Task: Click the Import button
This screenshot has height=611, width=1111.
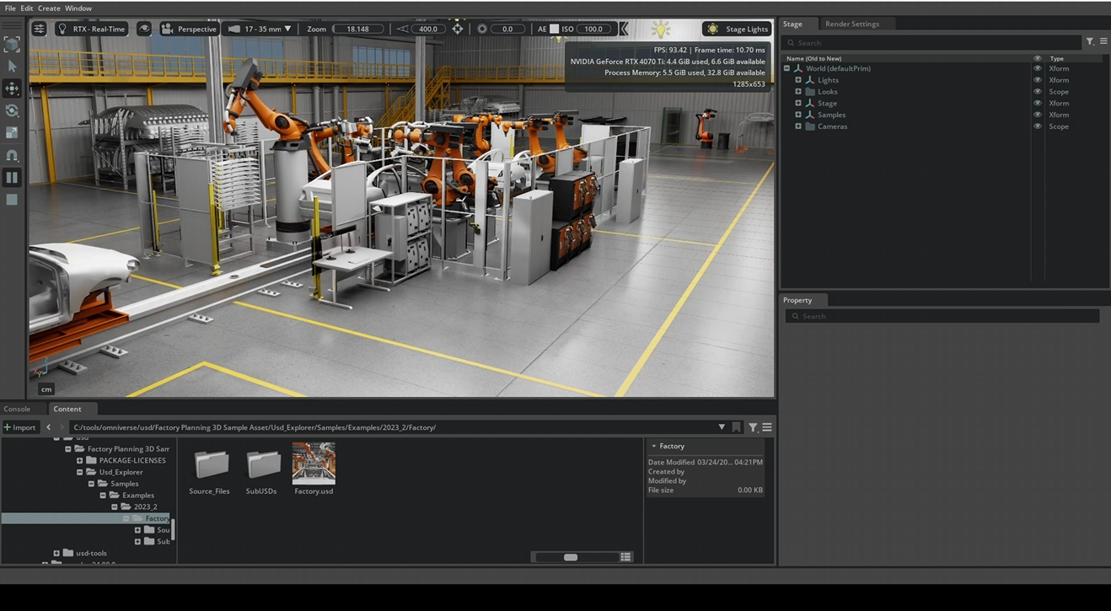Action: [19, 427]
